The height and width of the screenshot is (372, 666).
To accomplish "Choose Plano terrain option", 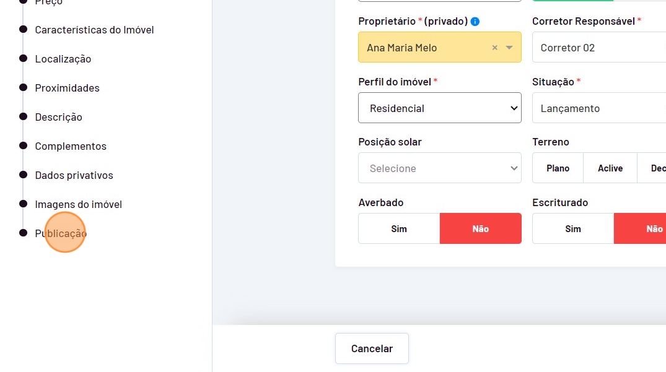I will [558, 168].
